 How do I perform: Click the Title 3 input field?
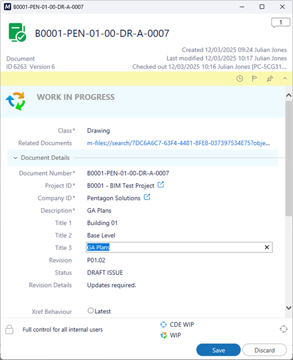179,247
